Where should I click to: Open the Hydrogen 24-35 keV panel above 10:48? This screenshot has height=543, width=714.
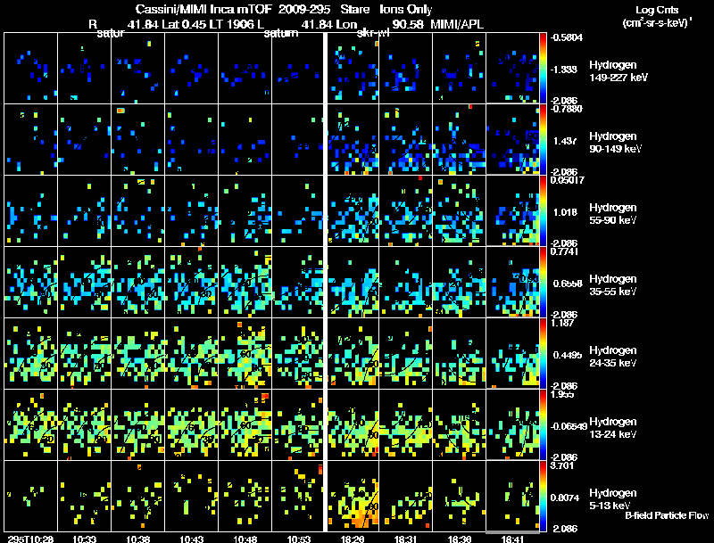(x=245, y=353)
